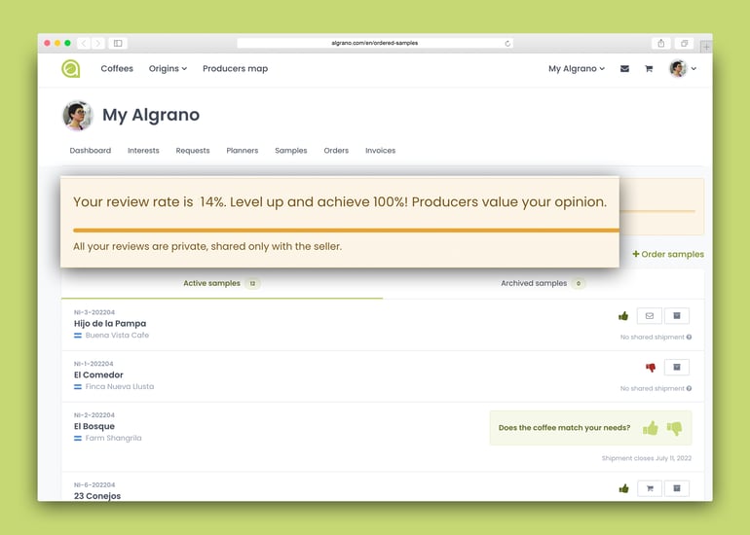Click the browser address bar
The height and width of the screenshot is (535, 750).
375,43
